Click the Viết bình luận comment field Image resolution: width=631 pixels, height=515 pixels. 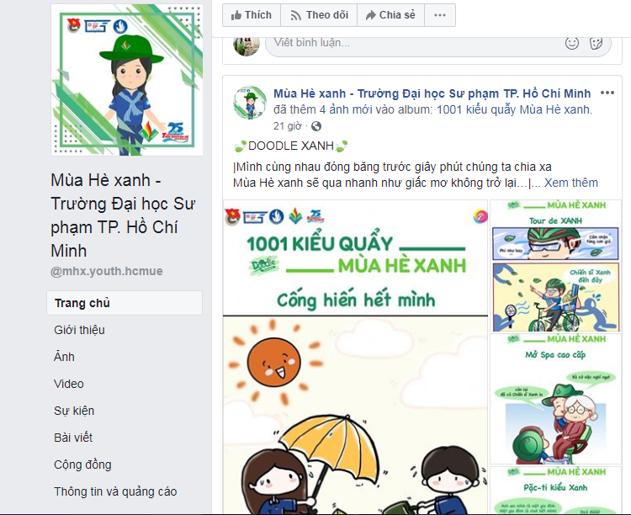pyautogui.click(x=438, y=43)
